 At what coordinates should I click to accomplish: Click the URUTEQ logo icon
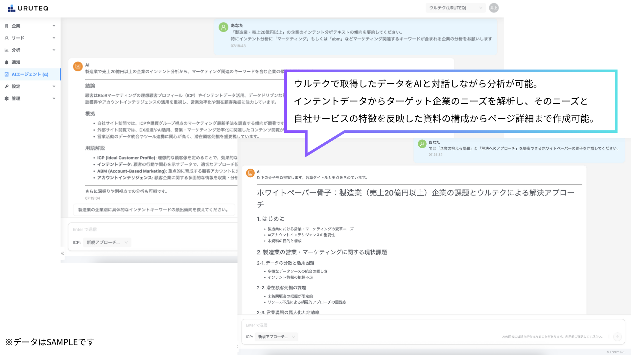(12, 8)
